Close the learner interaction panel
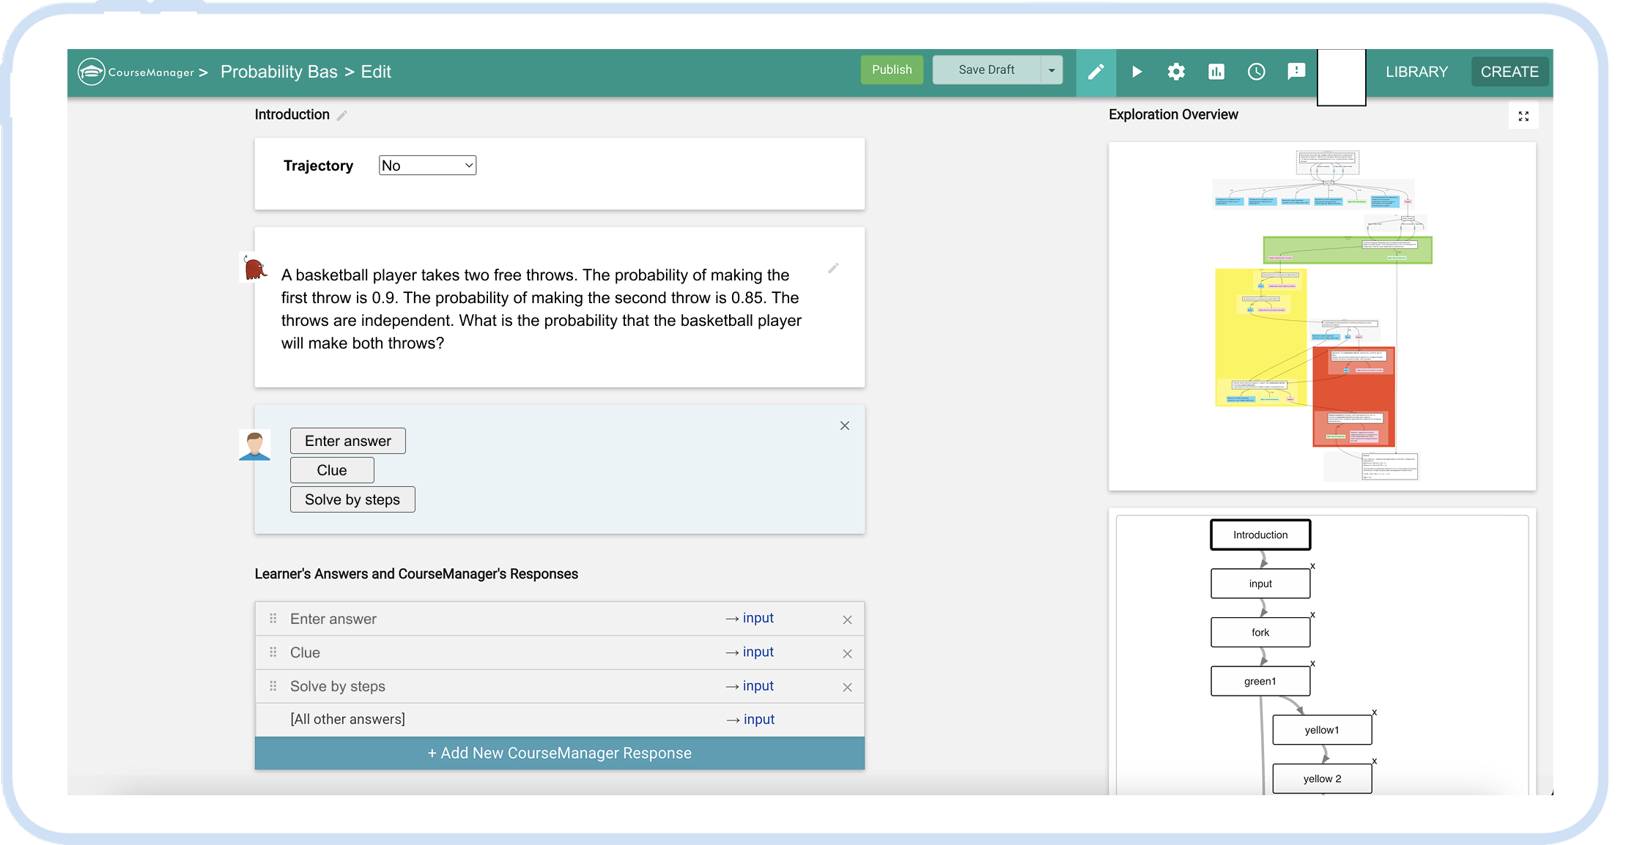 845,425
